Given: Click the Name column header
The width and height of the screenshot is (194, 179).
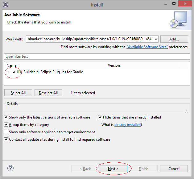Looking at the screenshot, I should 55,65.
